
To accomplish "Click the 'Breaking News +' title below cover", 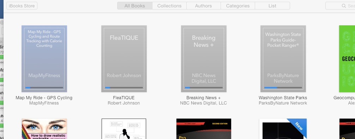I will tap(203, 98).
